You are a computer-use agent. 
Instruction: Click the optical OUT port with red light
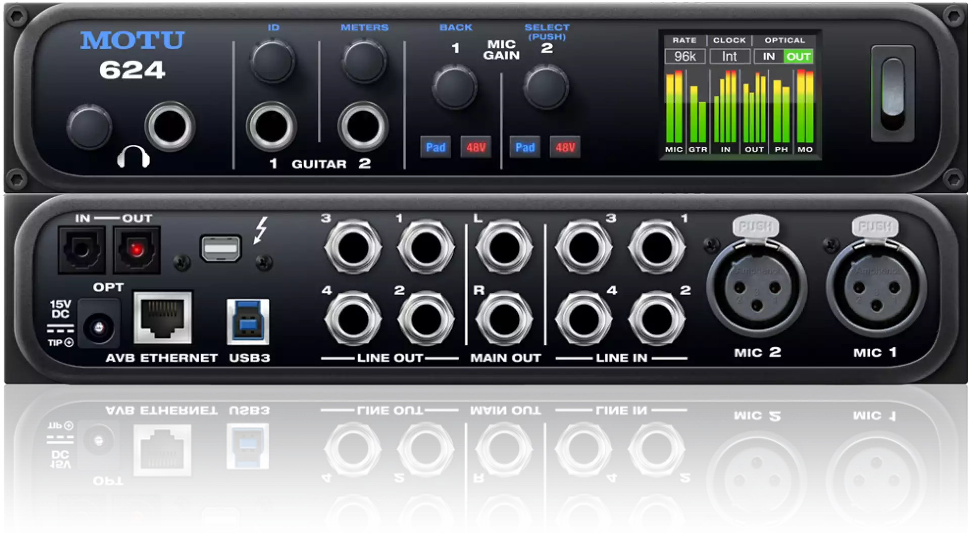tap(136, 250)
